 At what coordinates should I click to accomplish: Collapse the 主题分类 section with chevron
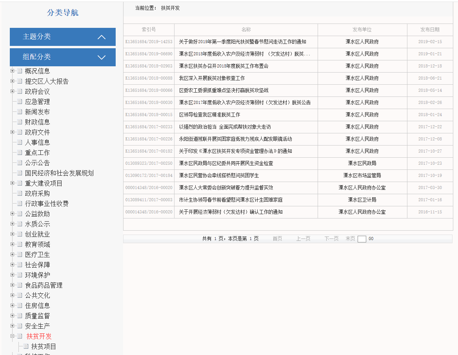pyautogui.click(x=102, y=37)
